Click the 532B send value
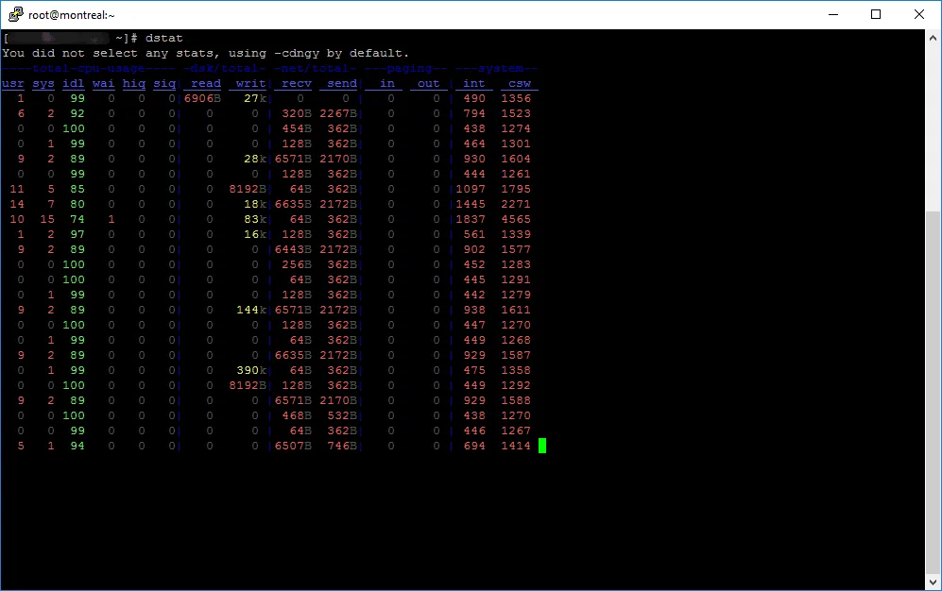The image size is (942, 591). (342, 415)
